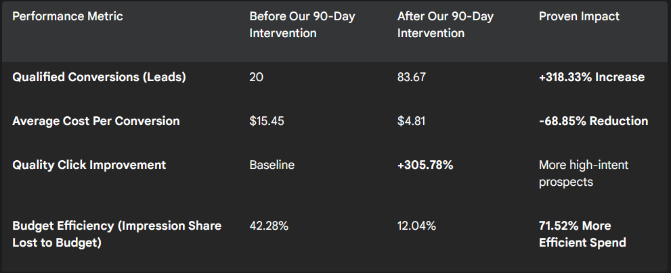
Task: Click the "12.04%" impression share value
Action: point(416,226)
